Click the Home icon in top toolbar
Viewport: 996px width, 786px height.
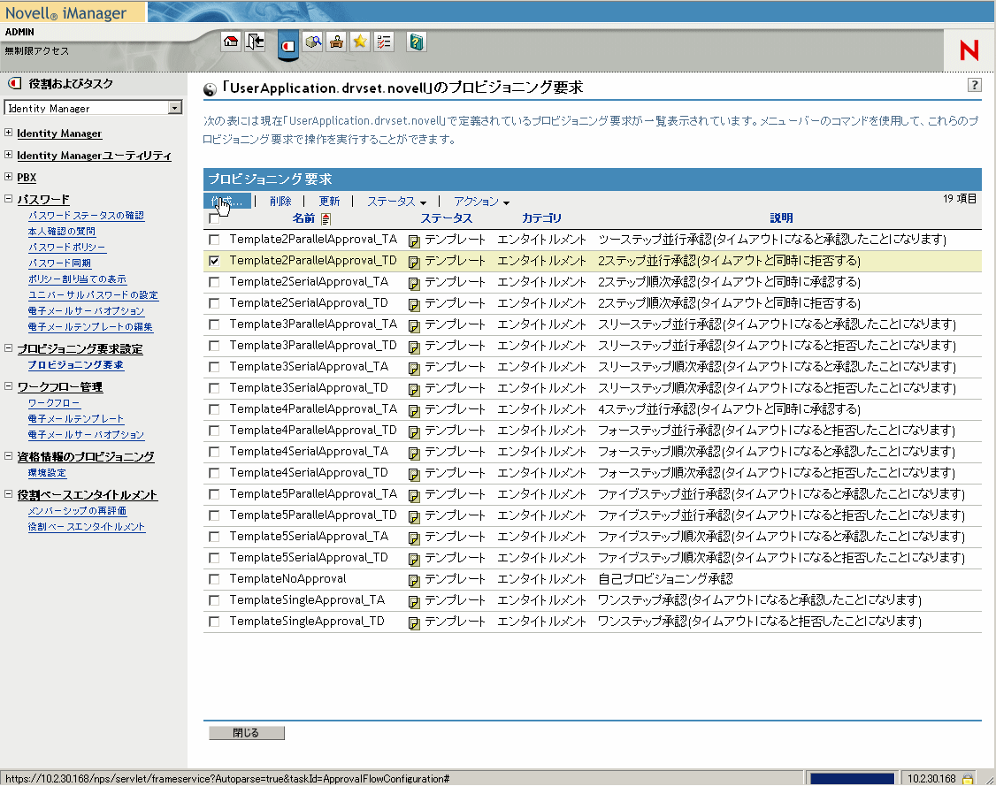point(231,42)
